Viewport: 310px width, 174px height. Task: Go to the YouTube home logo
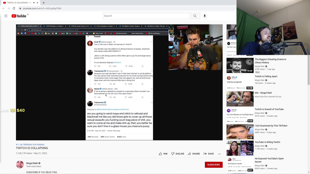coord(19,16)
